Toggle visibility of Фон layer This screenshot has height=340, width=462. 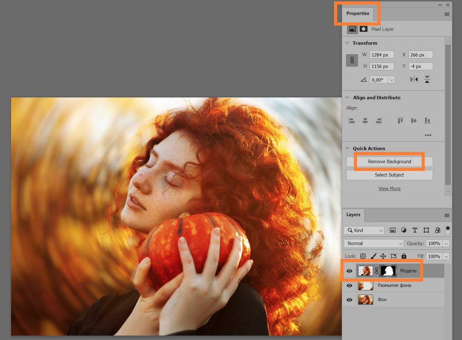349,300
